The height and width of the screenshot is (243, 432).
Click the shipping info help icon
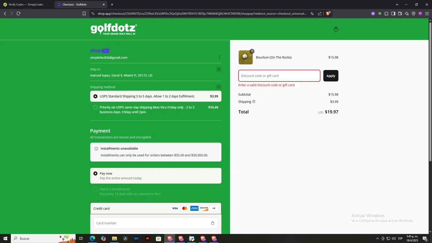coord(254,102)
